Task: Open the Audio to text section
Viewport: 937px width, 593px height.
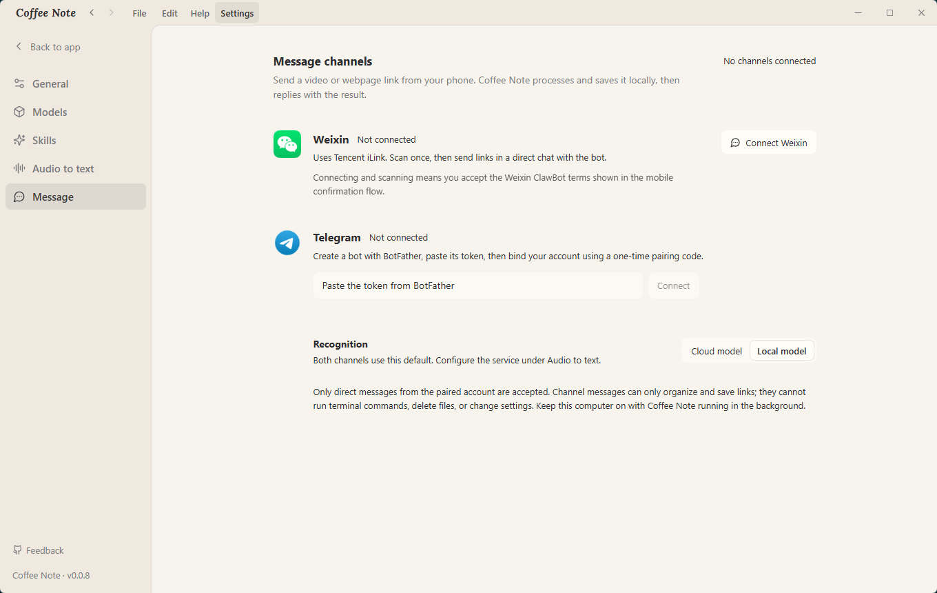Action: [x=76, y=168]
